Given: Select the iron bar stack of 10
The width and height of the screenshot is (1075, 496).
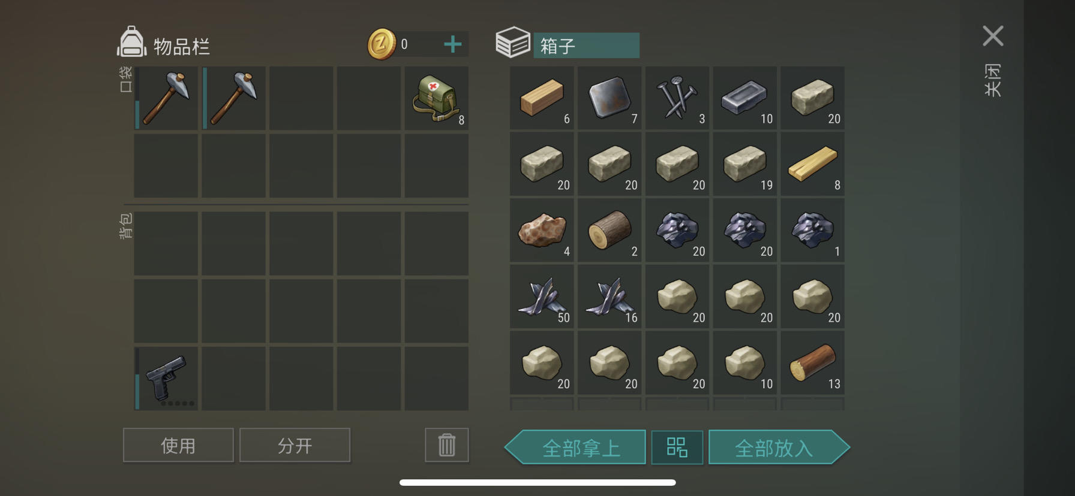Looking at the screenshot, I should pyautogui.click(x=745, y=98).
